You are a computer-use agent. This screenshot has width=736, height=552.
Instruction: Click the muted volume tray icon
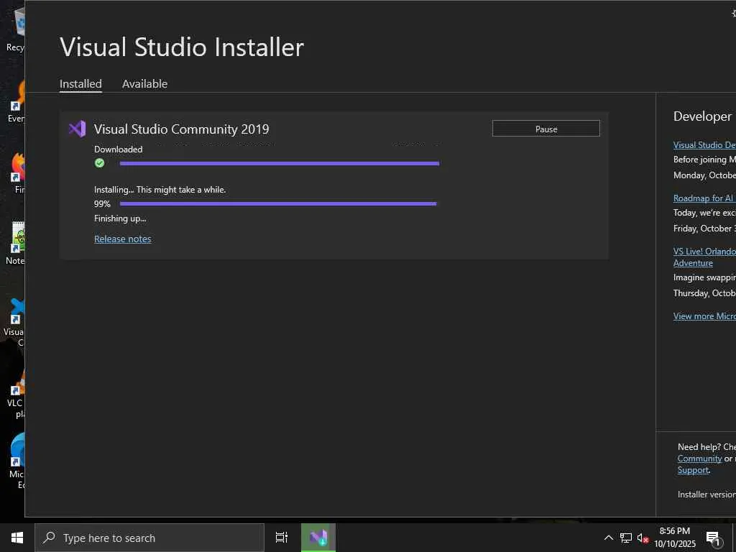[x=643, y=538]
